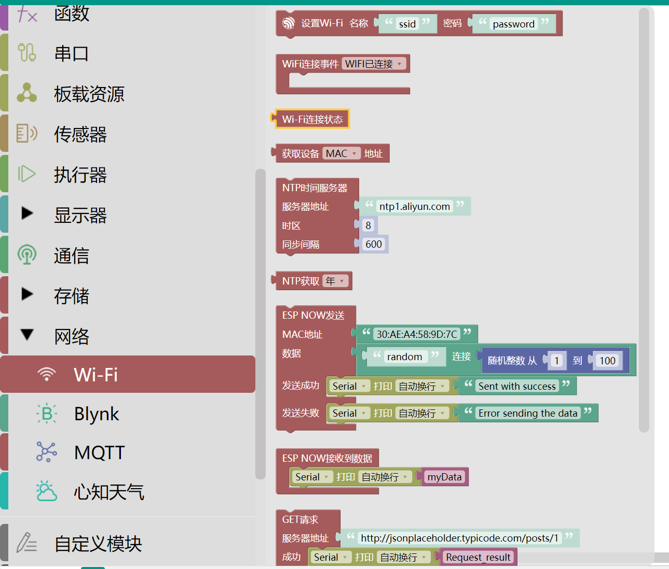Select the NTP时间服务器 block

tap(315, 188)
